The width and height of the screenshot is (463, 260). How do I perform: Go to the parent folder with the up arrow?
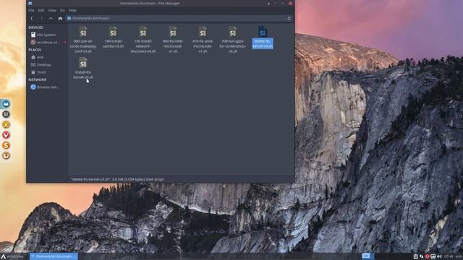point(51,18)
